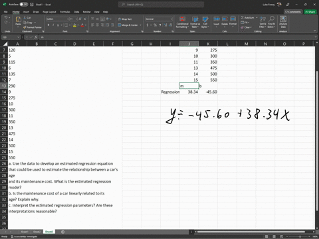
Task: Increase font size with the larger A icon
Action: [80, 19]
